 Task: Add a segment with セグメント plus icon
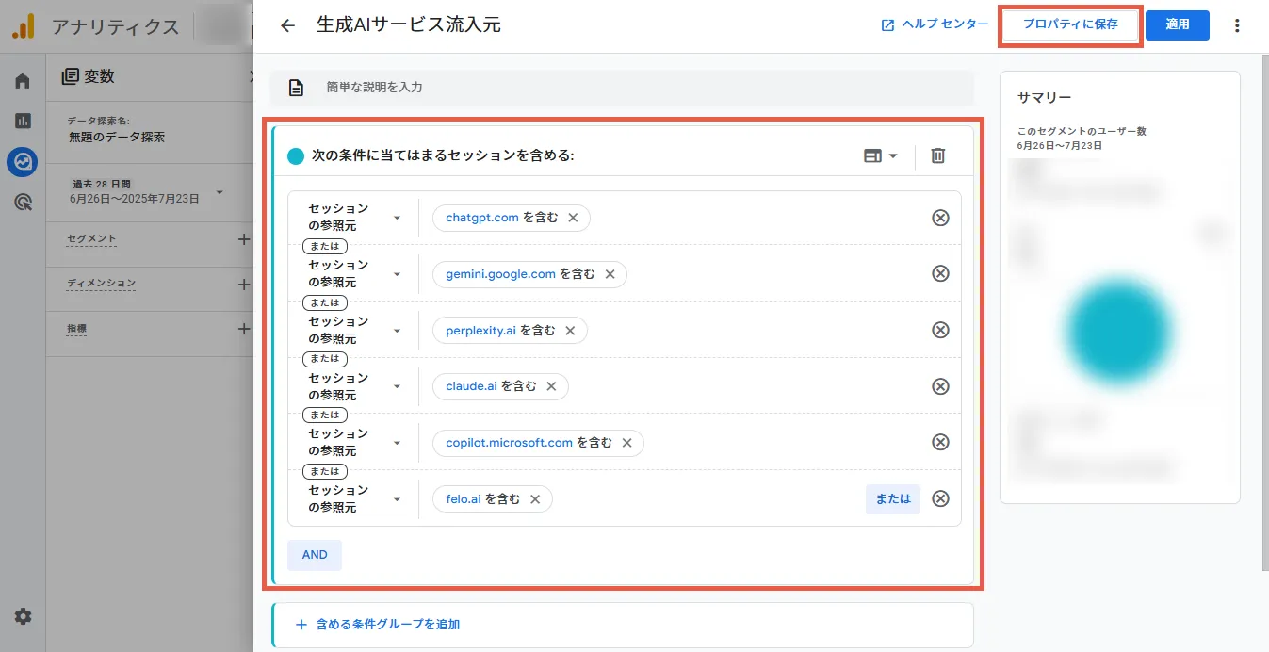click(x=244, y=239)
